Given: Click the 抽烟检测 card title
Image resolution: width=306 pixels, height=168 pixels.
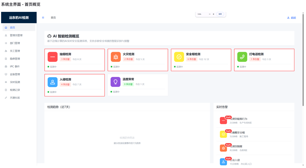Looking at the screenshot, I should point(65,54).
